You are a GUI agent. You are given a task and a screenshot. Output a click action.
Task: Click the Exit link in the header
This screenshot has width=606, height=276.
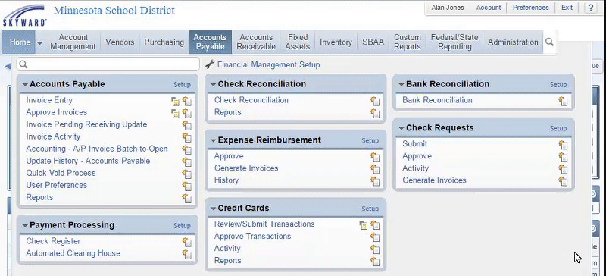[x=567, y=8]
